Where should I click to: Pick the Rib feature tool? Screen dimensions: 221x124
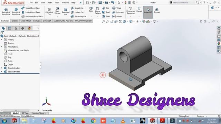tap(106, 8)
